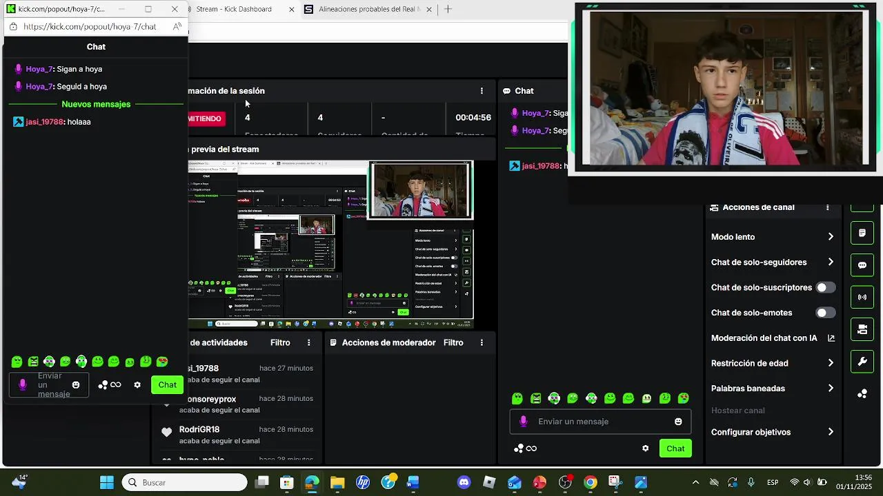Toggle Chat de solo-emotes switch
Screen dimensions: 883x496
click(x=825, y=313)
